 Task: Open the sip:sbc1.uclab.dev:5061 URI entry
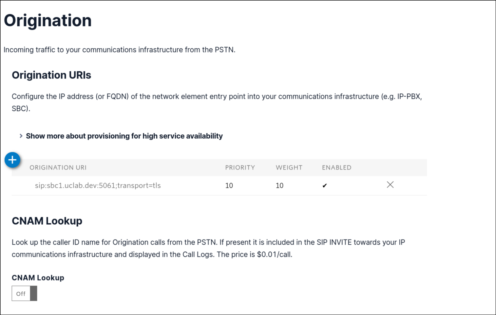[98, 185]
